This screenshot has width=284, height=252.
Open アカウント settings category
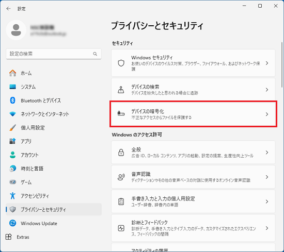point(54,155)
